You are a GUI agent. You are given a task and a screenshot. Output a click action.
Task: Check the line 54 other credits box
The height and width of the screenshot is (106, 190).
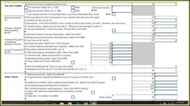tap(73, 62)
